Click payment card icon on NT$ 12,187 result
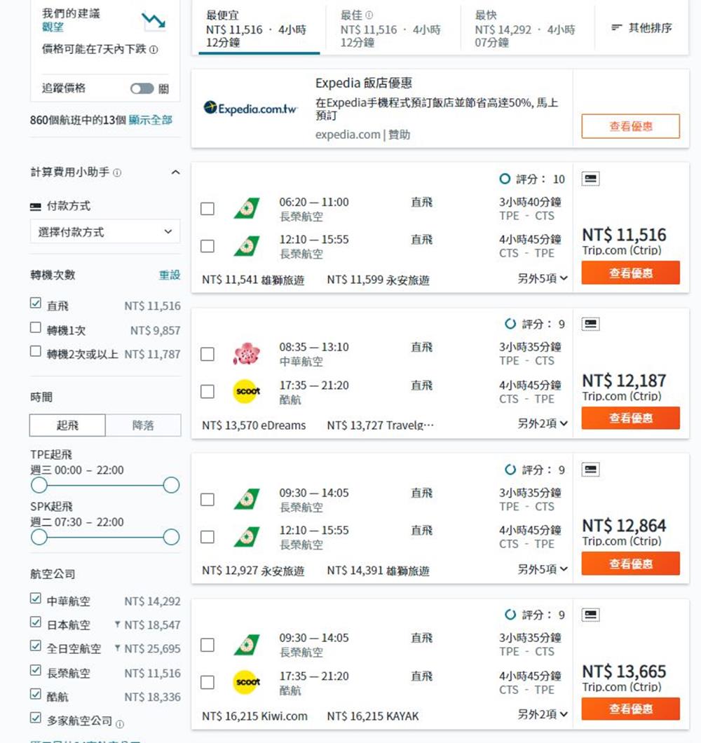This screenshot has height=743, width=701. (x=591, y=325)
